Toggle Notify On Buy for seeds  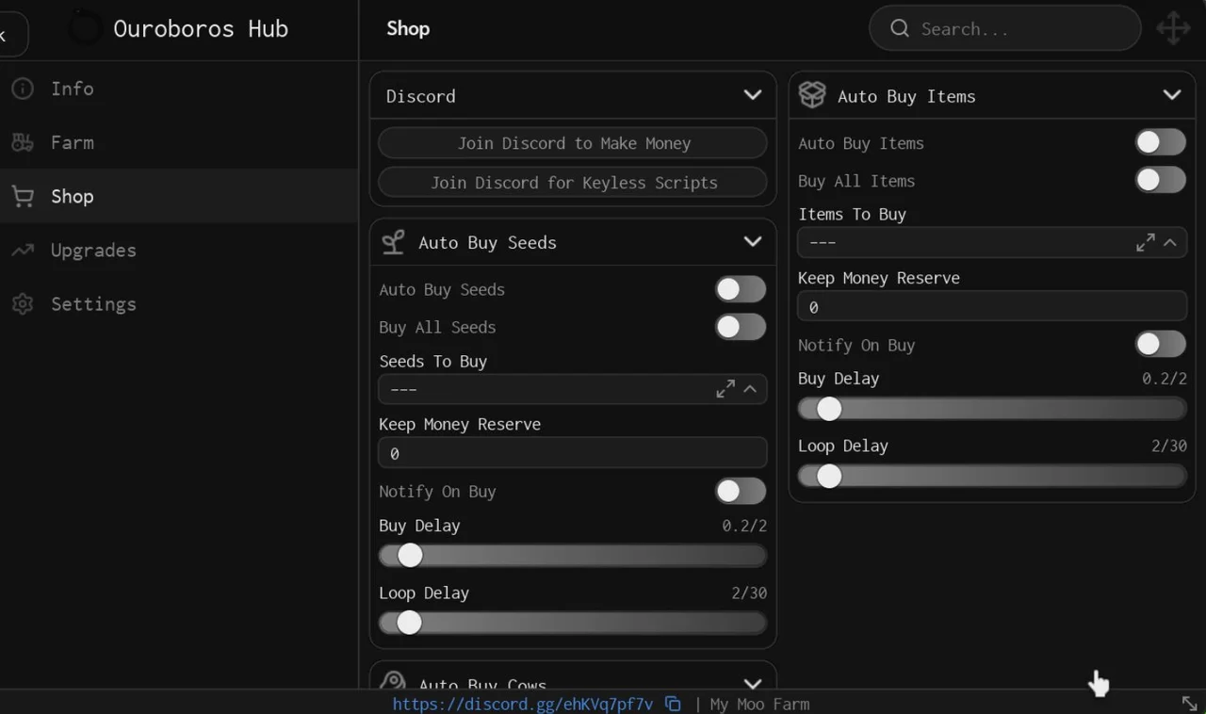click(741, 491)
